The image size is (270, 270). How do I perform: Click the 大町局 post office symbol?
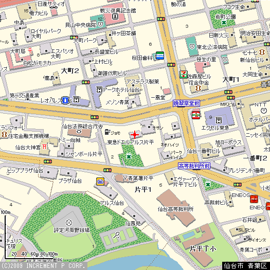[x=30, y=51]
